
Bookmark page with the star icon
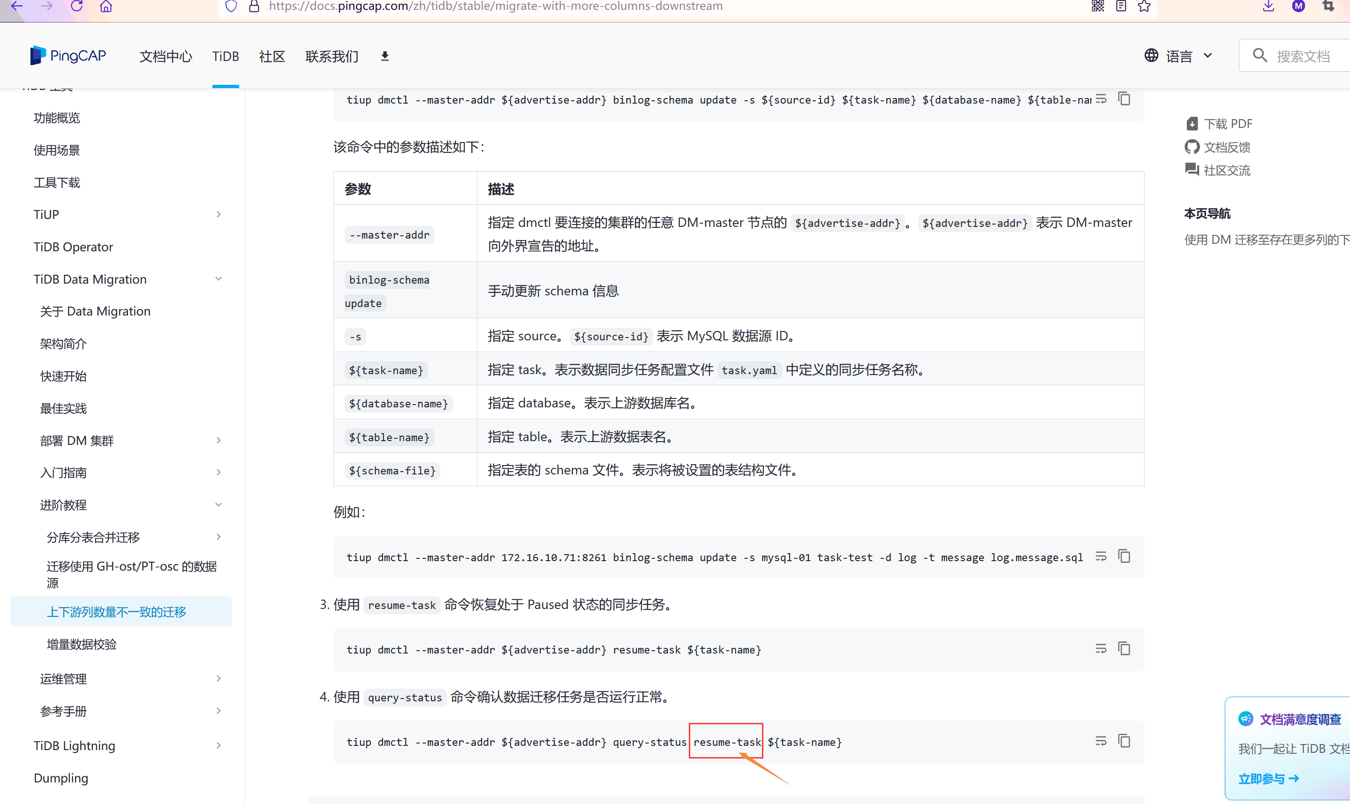(x=1144, y=7)
